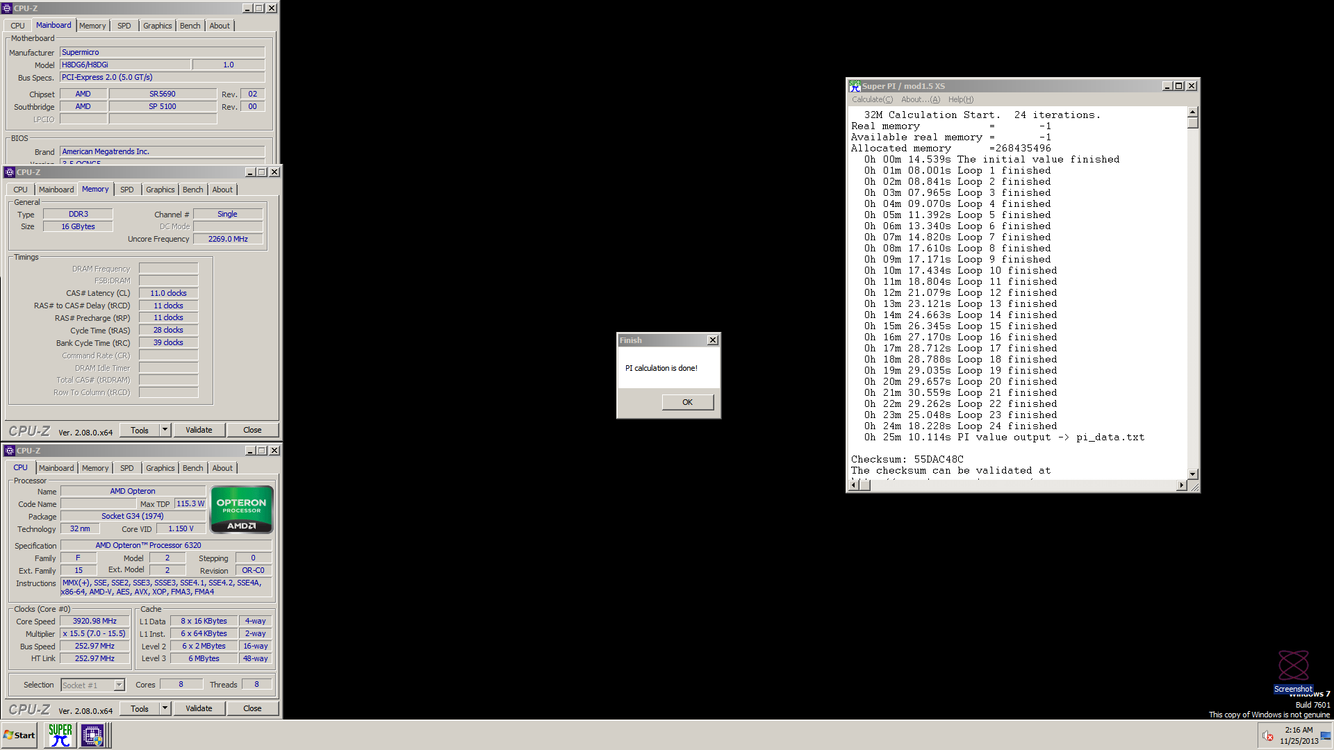1334x750 pixels.
Task: Click Super PI vertical scrollbar down arrow
Action: click(1192, 474)
